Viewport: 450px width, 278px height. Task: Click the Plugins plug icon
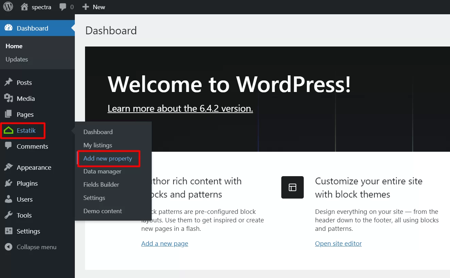point(9,183)
